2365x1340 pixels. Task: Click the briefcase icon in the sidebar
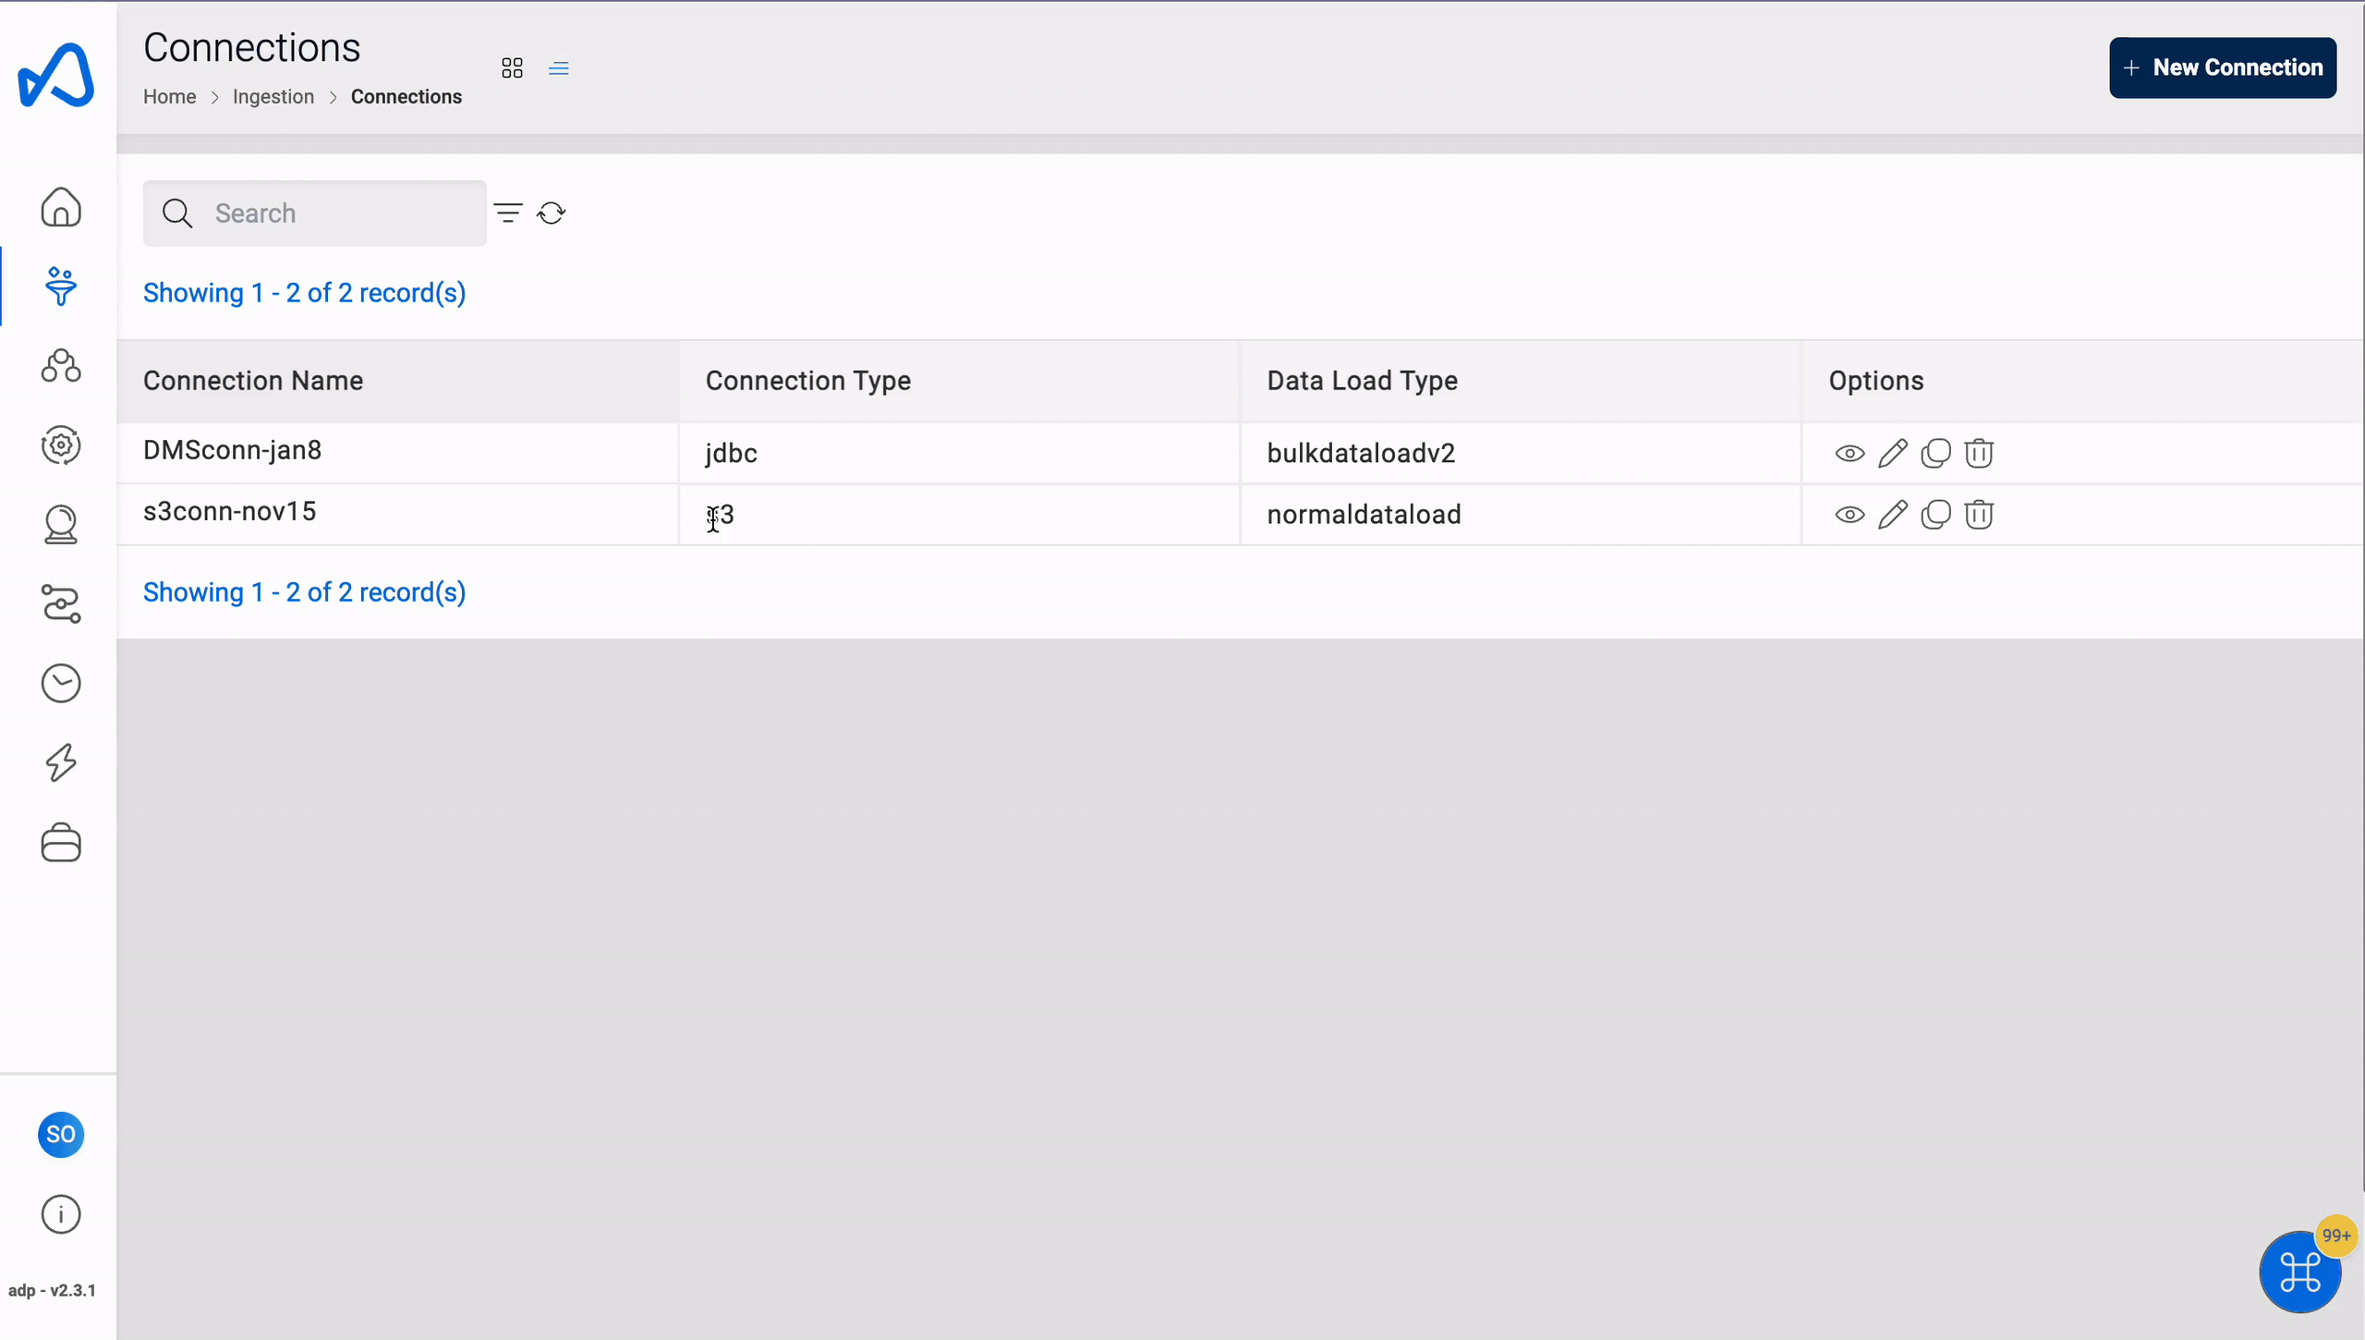(x=59, y=842)
